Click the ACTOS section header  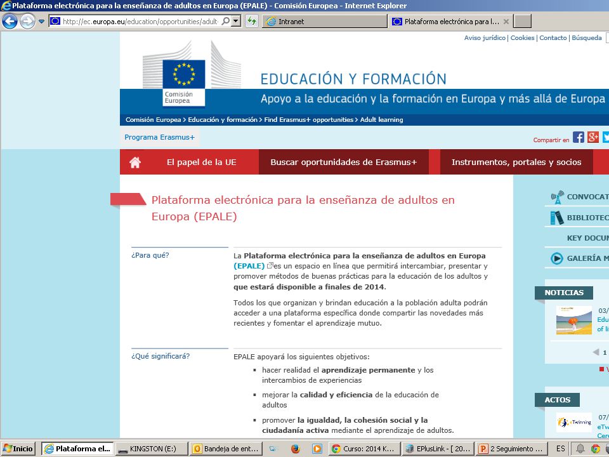click(558, 400)
